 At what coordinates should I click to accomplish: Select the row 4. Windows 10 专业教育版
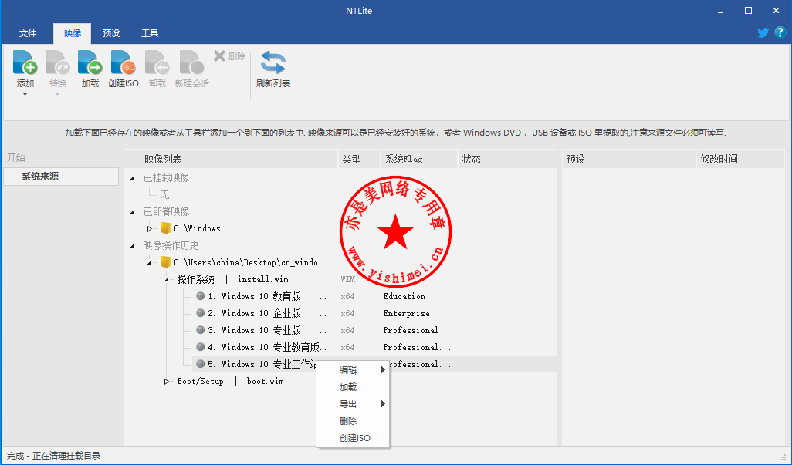(x=375, y=347)
